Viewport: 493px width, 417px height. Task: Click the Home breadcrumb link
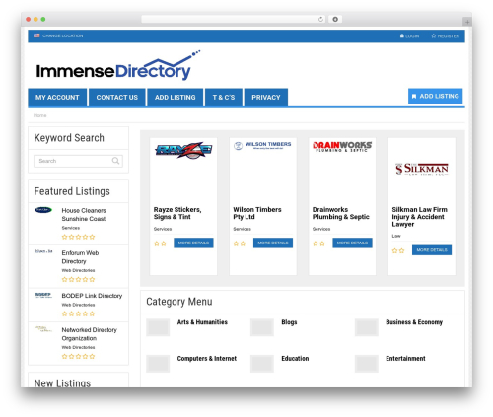click(x=39, y=115)
